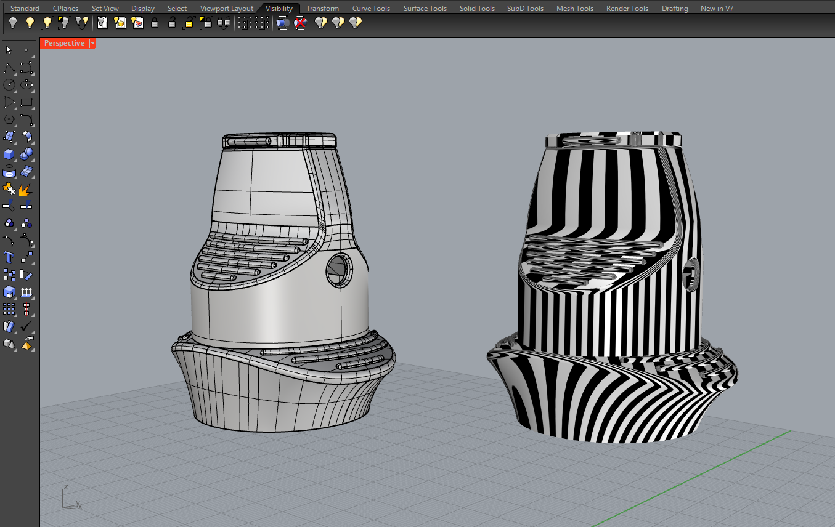Image resolution: width=835 pixels, height=527 pixels.
Task: Open the rectangular Array tool
Action: click(9, 308)
